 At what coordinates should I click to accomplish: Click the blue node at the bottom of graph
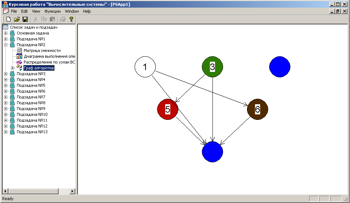click(x=212, y=152)
